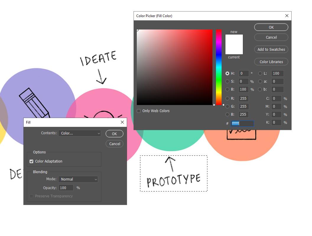Open the blending Mode dropdown

click(x=78, y=179)
